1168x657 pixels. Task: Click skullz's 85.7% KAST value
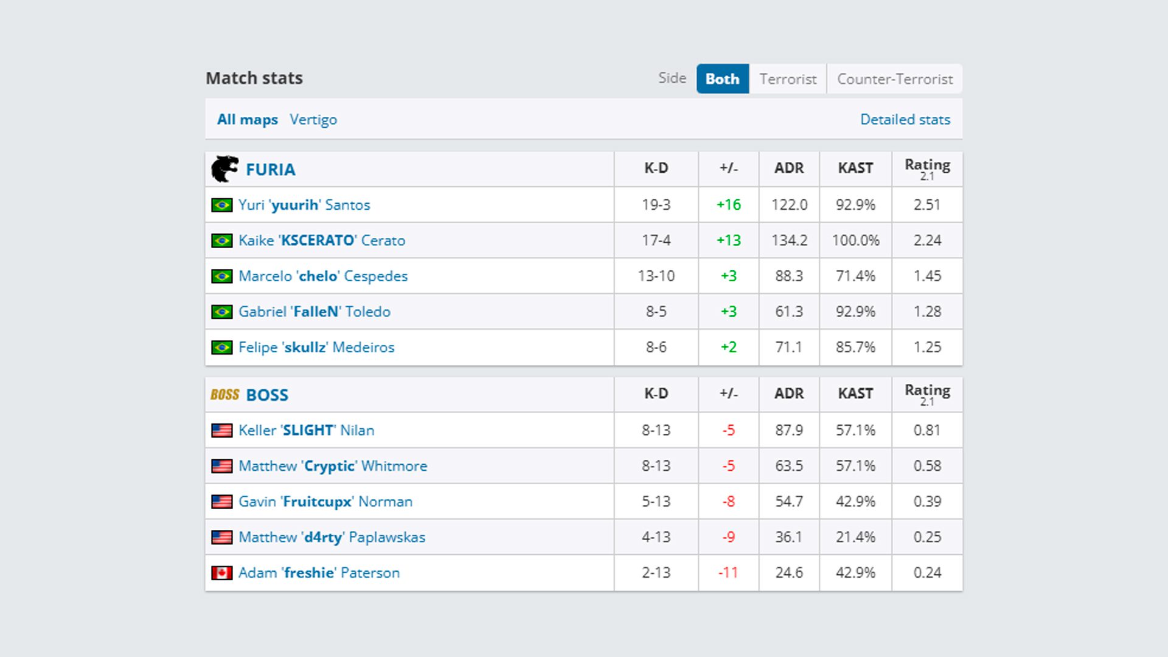(855, 347)
